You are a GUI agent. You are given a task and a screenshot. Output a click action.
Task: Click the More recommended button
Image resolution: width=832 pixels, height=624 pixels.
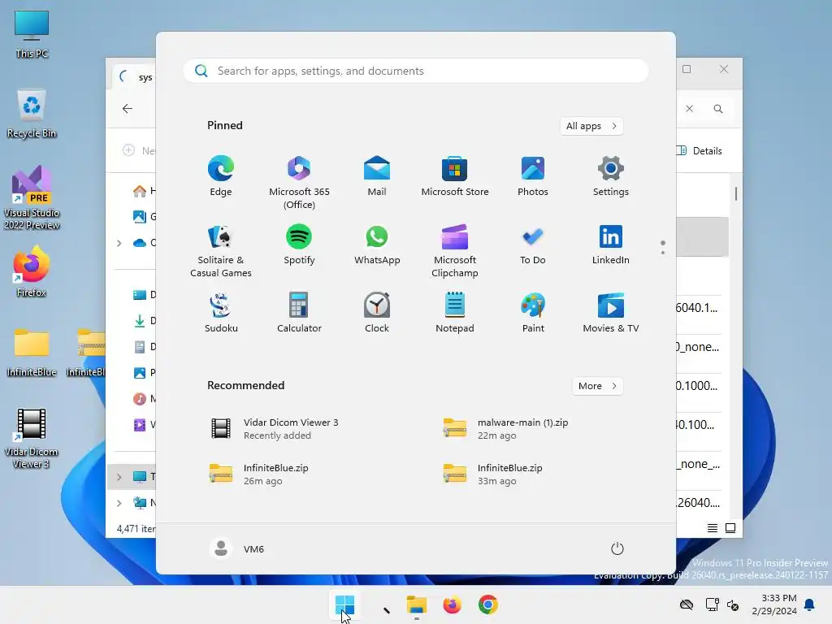(x=597, y=386)
